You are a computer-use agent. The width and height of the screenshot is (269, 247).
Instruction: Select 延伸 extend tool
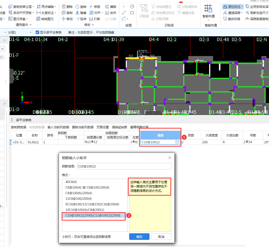pyautogui.click(x=81, y=19)
